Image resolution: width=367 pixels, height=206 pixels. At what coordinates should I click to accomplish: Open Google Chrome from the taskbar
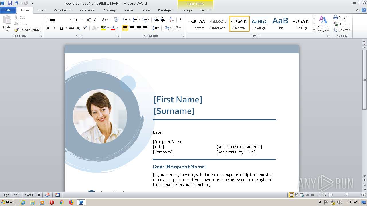click(61, 202)
